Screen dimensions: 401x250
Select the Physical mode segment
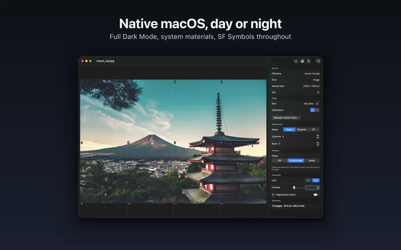(x=301, y=130)
